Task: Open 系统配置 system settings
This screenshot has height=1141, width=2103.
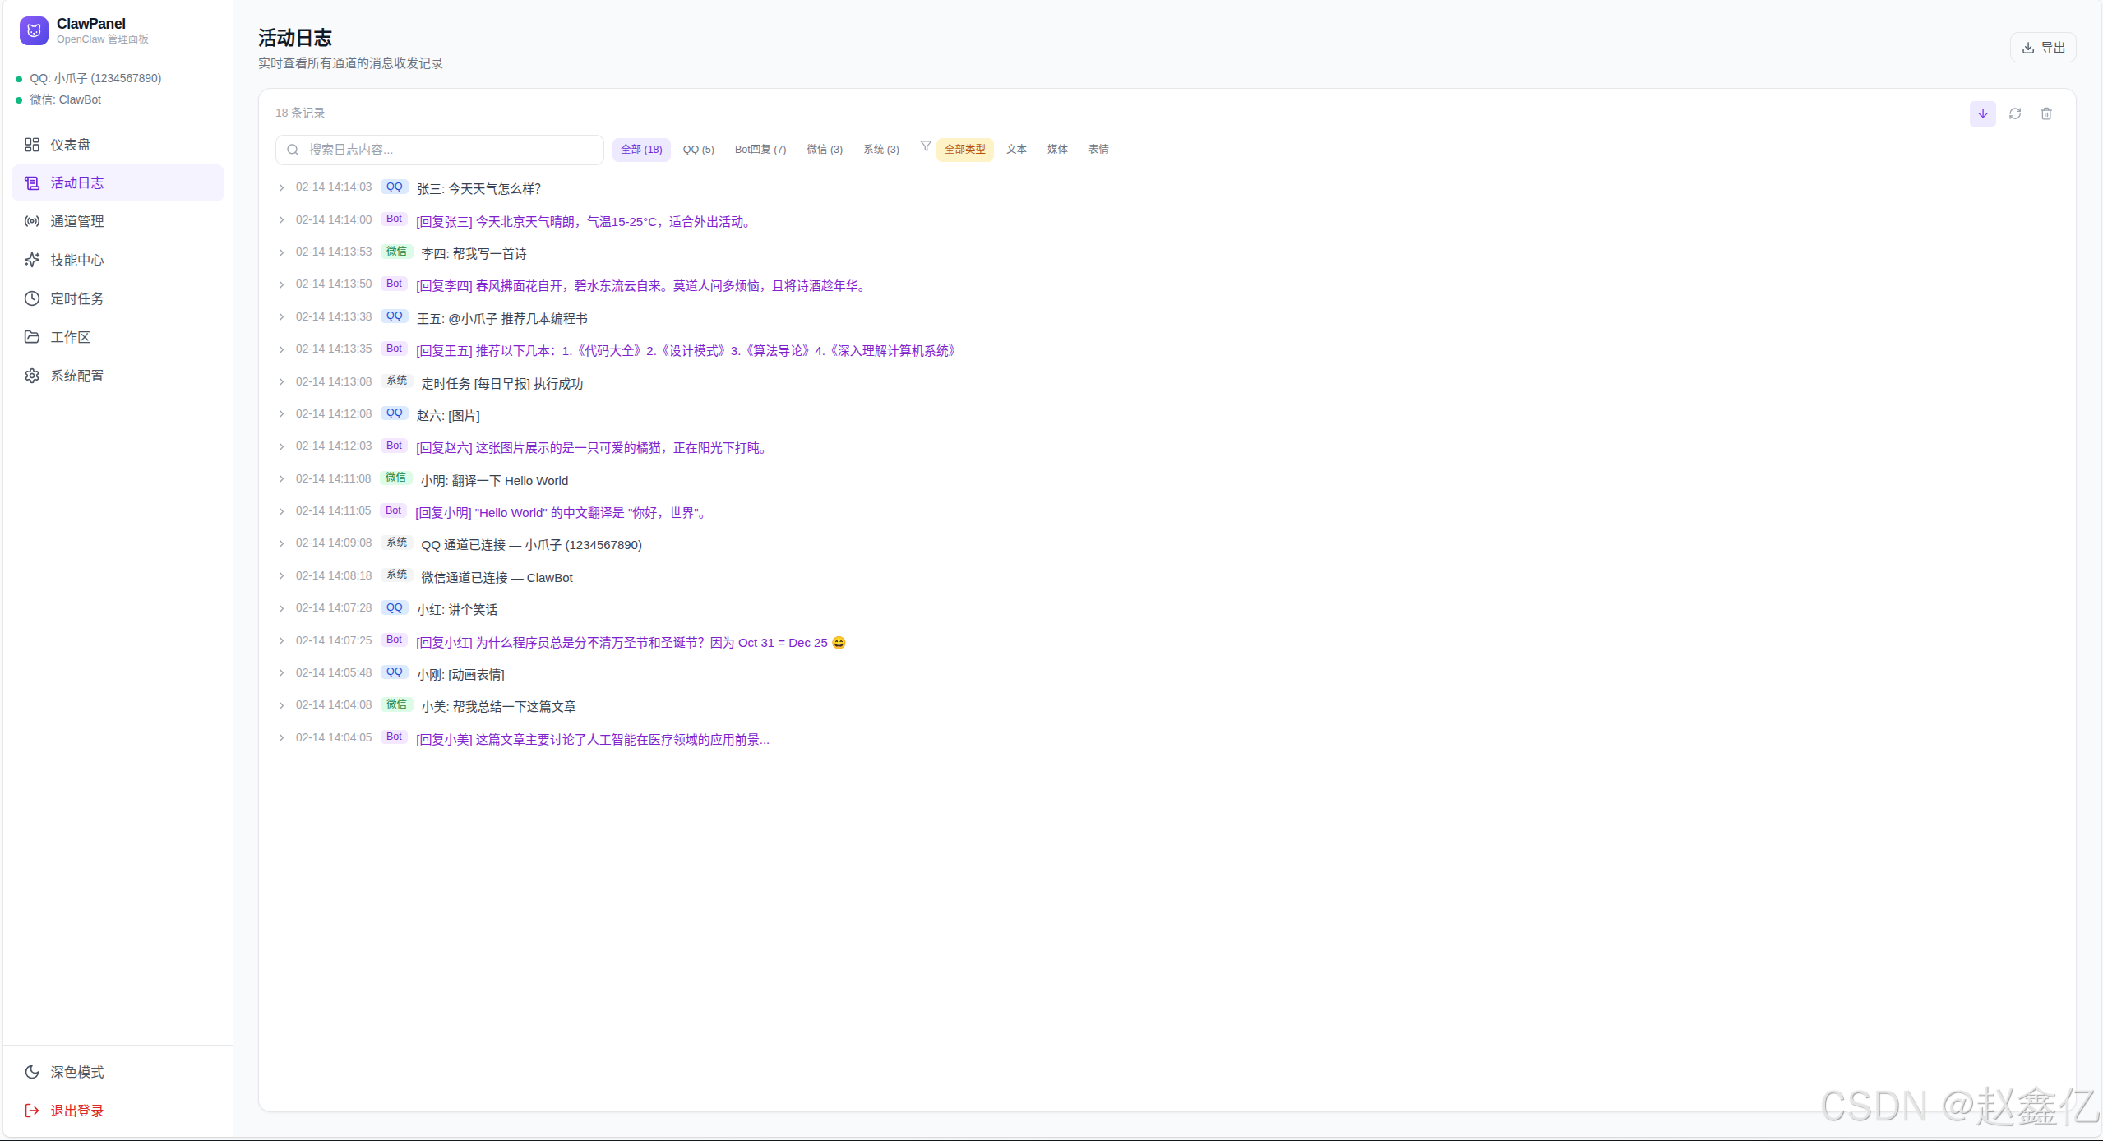Action: (x=77, y=376)
